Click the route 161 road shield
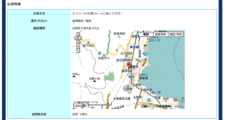The width and height of the screenshot is (225, 120). 145,54
